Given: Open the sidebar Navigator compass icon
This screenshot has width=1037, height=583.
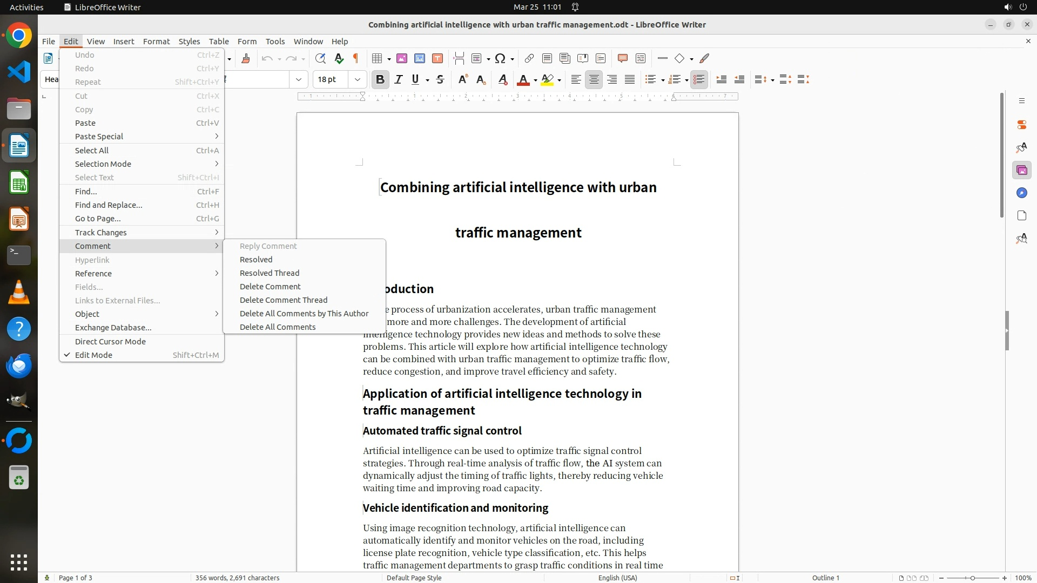Looking at the screenshot, I should pos(1021,193).
